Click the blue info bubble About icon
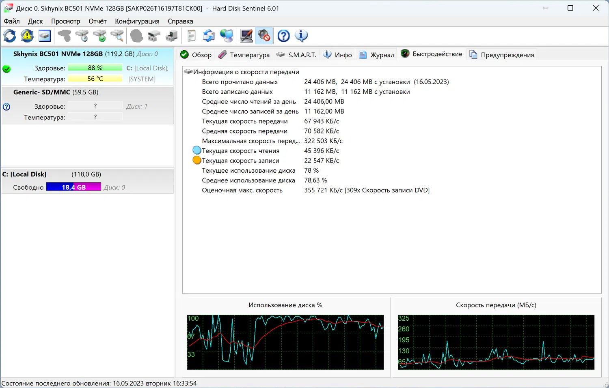609x388 pixels. (301, 36)
